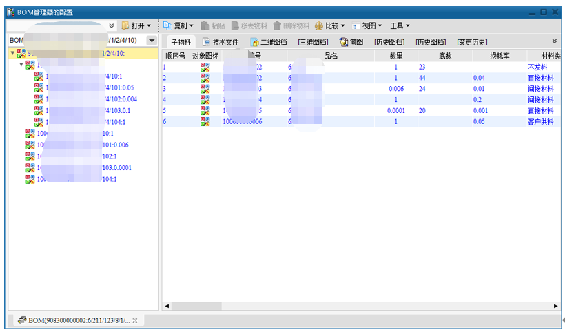Sort by the 数量 column header
Screen dimensions: 565x332
pyautogui.click(x=396, y=55)
